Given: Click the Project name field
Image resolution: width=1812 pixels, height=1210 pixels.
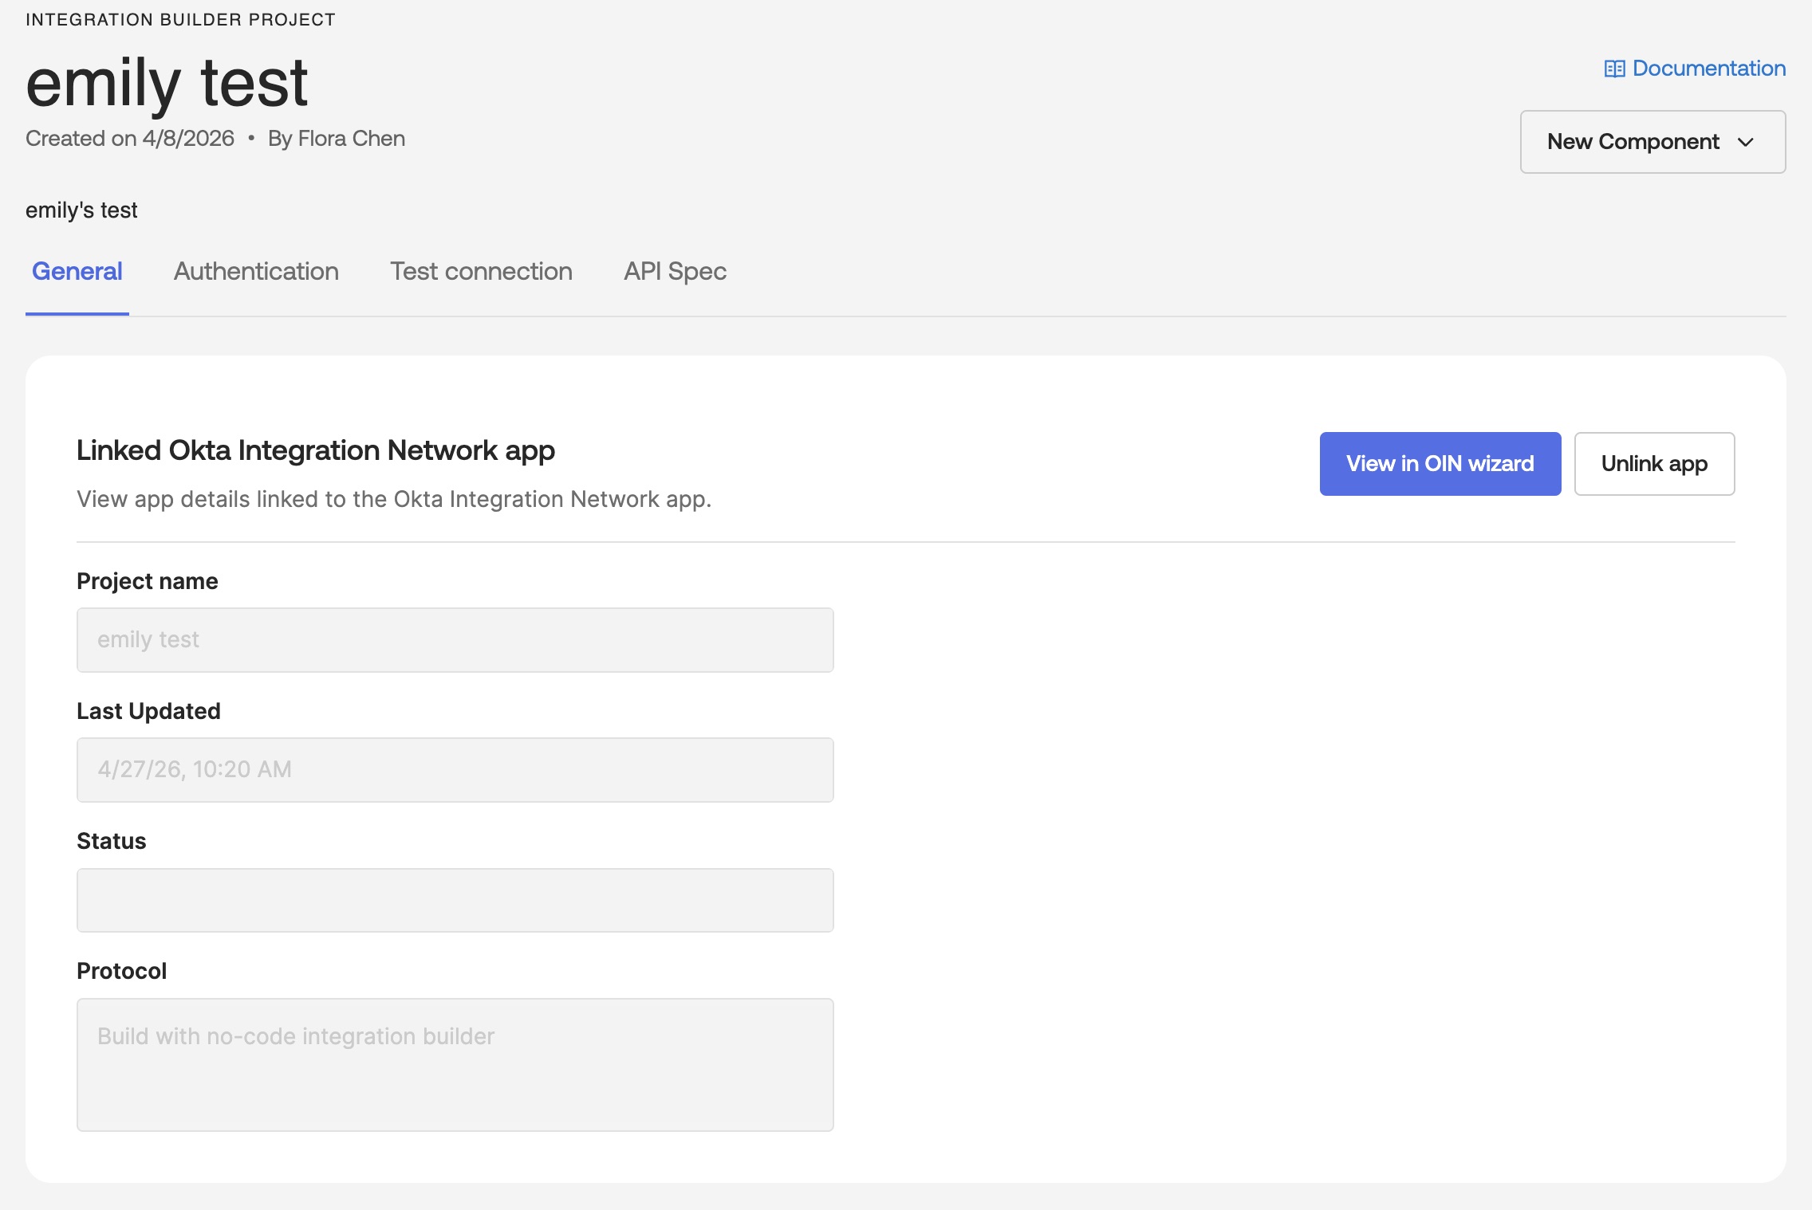Looking at the screenshot, I should pyautogui.click(x=455, y=640).
